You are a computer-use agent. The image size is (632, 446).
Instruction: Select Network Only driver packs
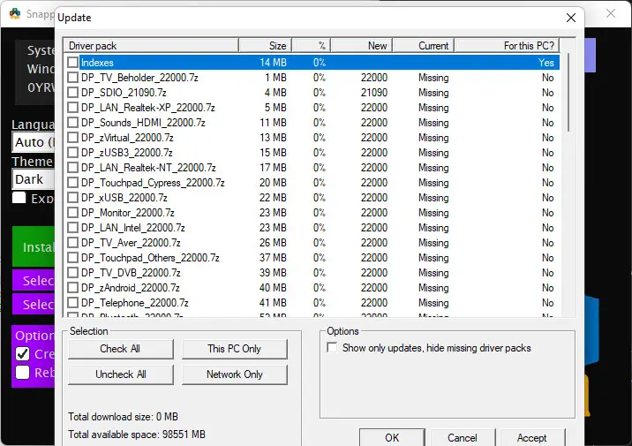tap(235, 374)
